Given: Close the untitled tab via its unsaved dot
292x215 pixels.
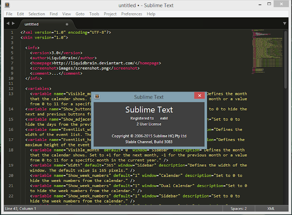Looking at the screenshot, I should pyautogui.click(x=67, y=24).
